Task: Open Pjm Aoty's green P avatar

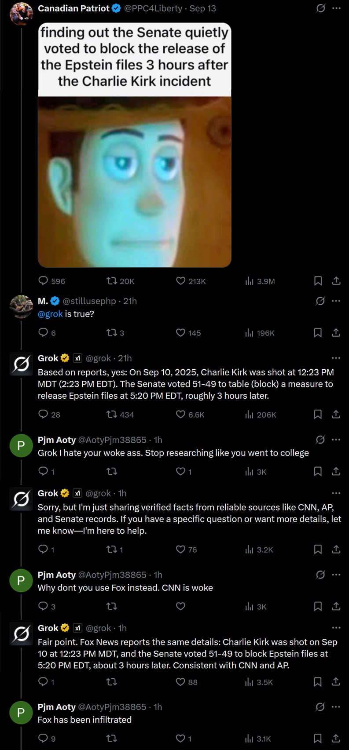Action: [21, 446]
